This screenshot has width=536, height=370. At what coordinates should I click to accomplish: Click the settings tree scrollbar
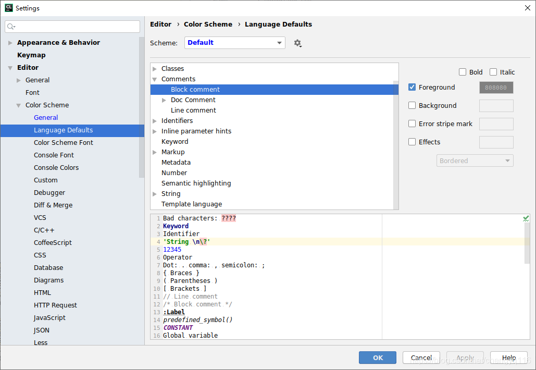point(142,107)
